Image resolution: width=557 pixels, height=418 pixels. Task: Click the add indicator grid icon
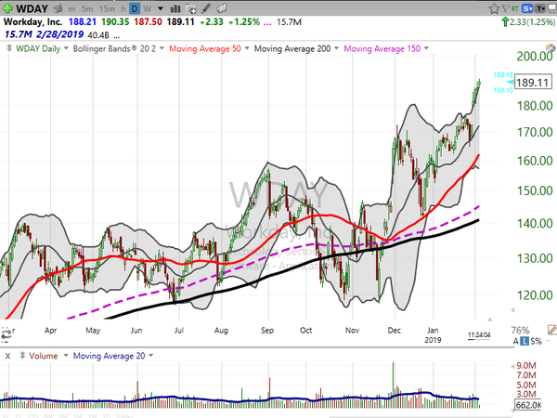click(190, 8)
